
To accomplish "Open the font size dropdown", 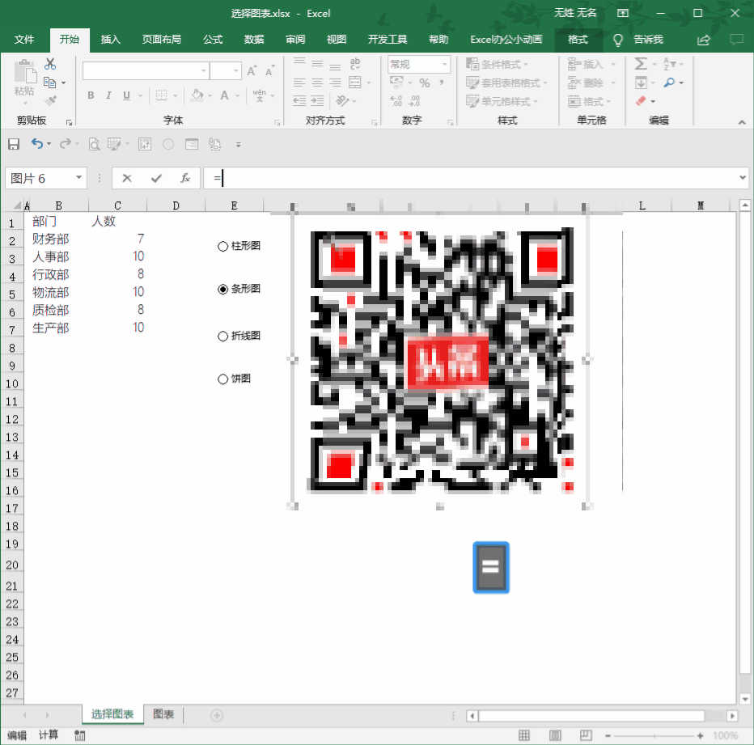I will point(236,70).
